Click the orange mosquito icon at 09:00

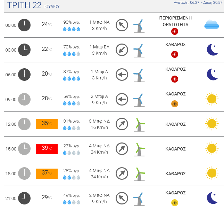tap(175, 104)
